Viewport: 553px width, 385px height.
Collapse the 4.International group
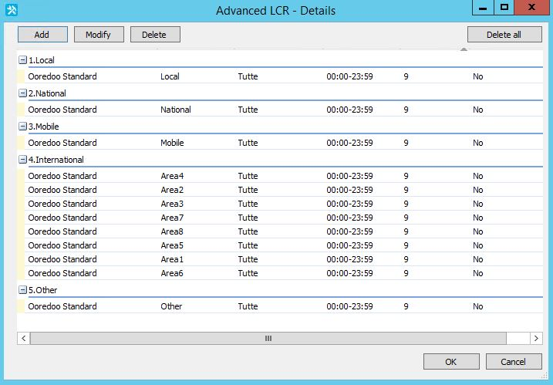(x=22, y=160)
